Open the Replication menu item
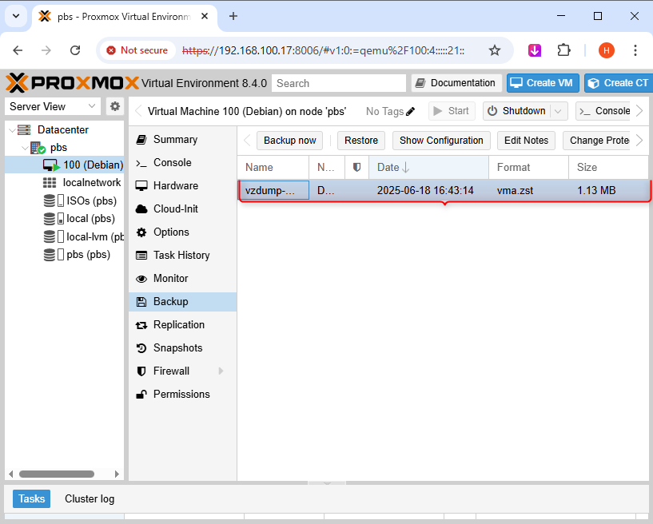The width and height of the screenshot is (653, 524). 182,324
